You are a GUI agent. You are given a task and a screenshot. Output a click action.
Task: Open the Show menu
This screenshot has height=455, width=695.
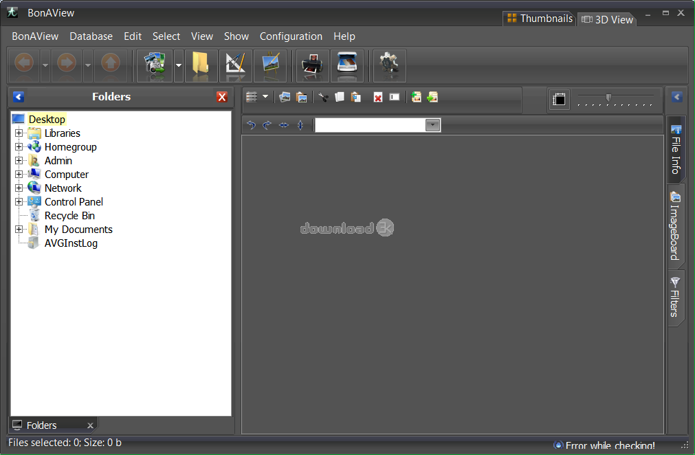click(x=236, y=36)
